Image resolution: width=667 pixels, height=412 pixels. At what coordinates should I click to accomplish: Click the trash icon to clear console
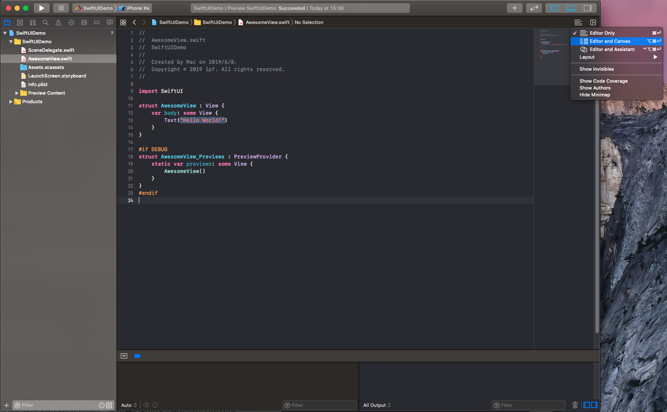(575, 405)
